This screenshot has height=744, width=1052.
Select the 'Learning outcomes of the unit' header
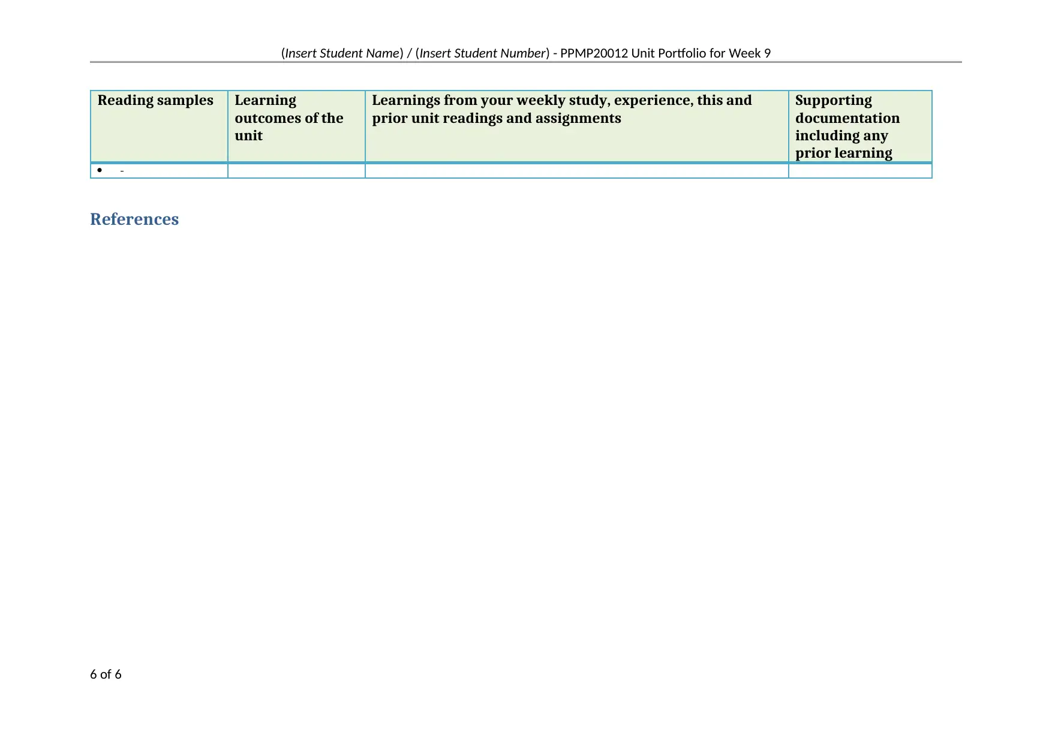[x=296, y=126]
